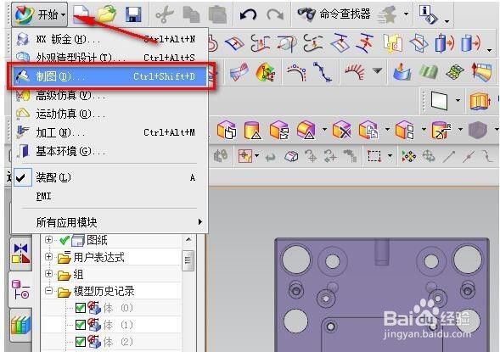Viewport: 500px width, 352px height.
Task: Toggle PMI in the start menu
Action: pyautogui.click(x=110, y=196)
